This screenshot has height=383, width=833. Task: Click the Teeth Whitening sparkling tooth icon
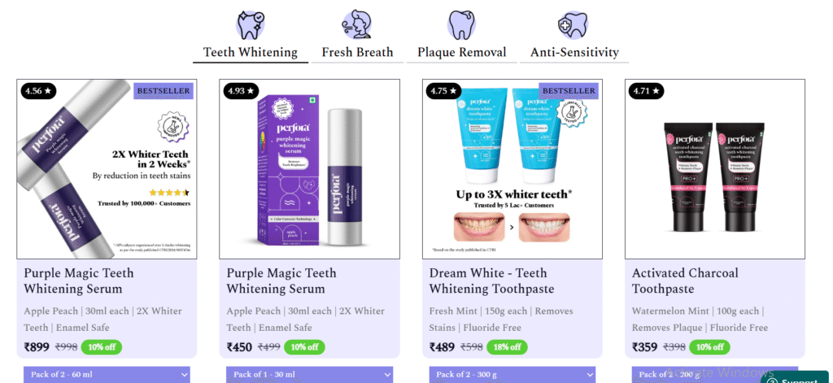point(251,25)
